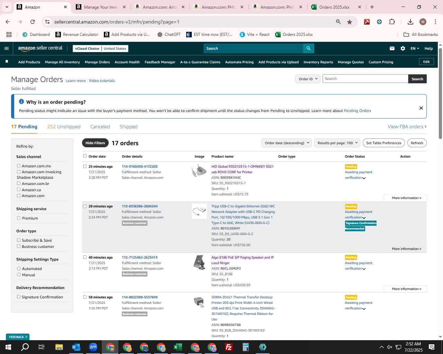The image size is (443, 354).
Task: Bookmark the page with the star icon
Action: click(x=350, y=22)
